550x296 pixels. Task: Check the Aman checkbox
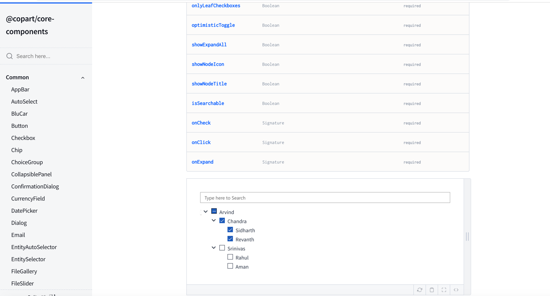click(x=230, y=266)
